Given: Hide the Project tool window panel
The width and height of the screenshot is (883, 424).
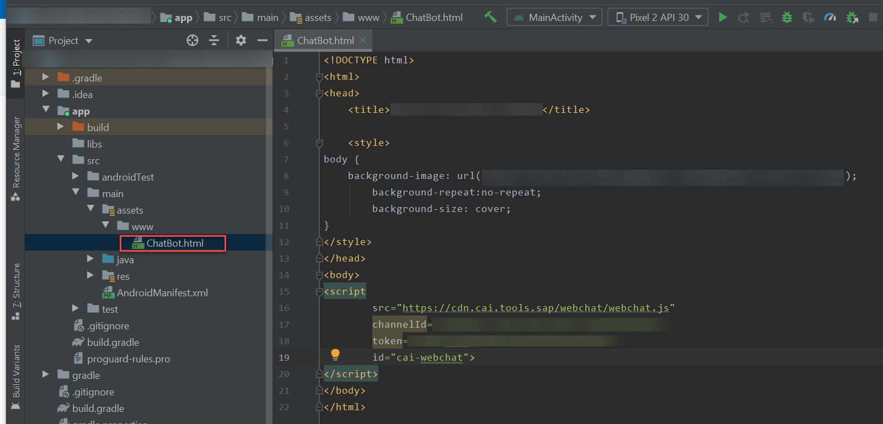Looking at the screenshot, I should click(x=263, y=40).
